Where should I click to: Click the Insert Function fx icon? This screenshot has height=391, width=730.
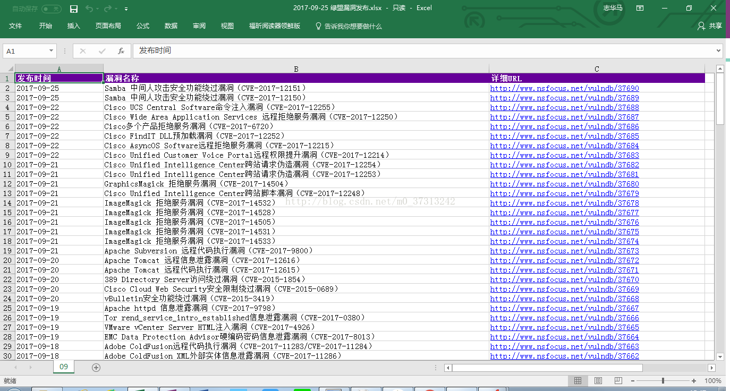[x=121, y=51]
